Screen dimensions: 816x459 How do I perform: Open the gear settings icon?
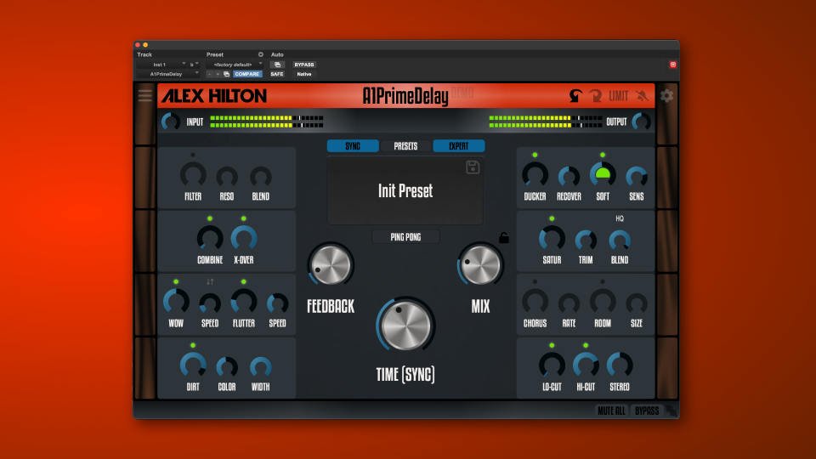[x=666, y=96]
